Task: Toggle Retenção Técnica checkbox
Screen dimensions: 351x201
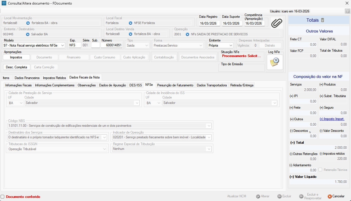Action: (320, 170)
